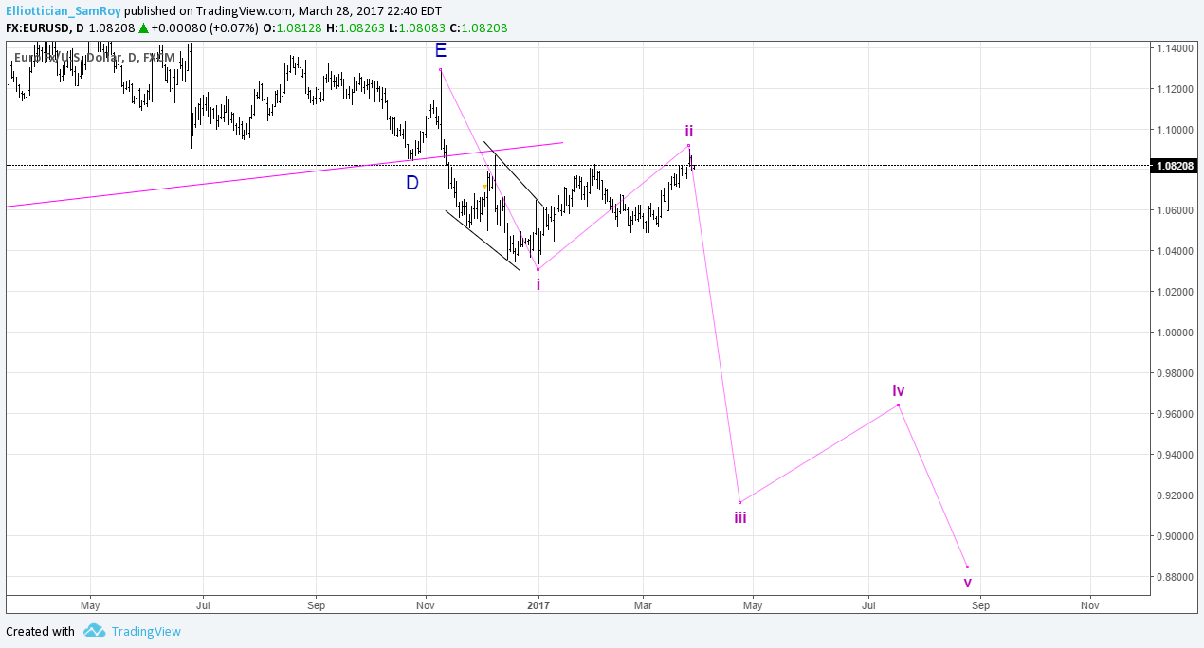Viewport: 1204px width, 648px height.
Task: Select the purple wave label iii
Action: tap(740, 517)
